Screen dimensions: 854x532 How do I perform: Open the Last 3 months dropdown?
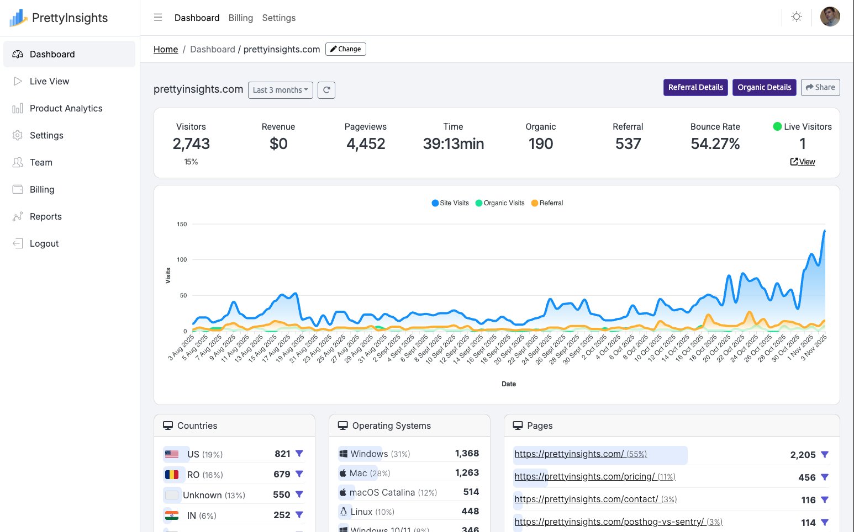[281, 90]
